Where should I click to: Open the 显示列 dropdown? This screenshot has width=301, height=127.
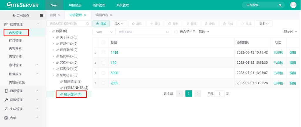tap(290, 32)
